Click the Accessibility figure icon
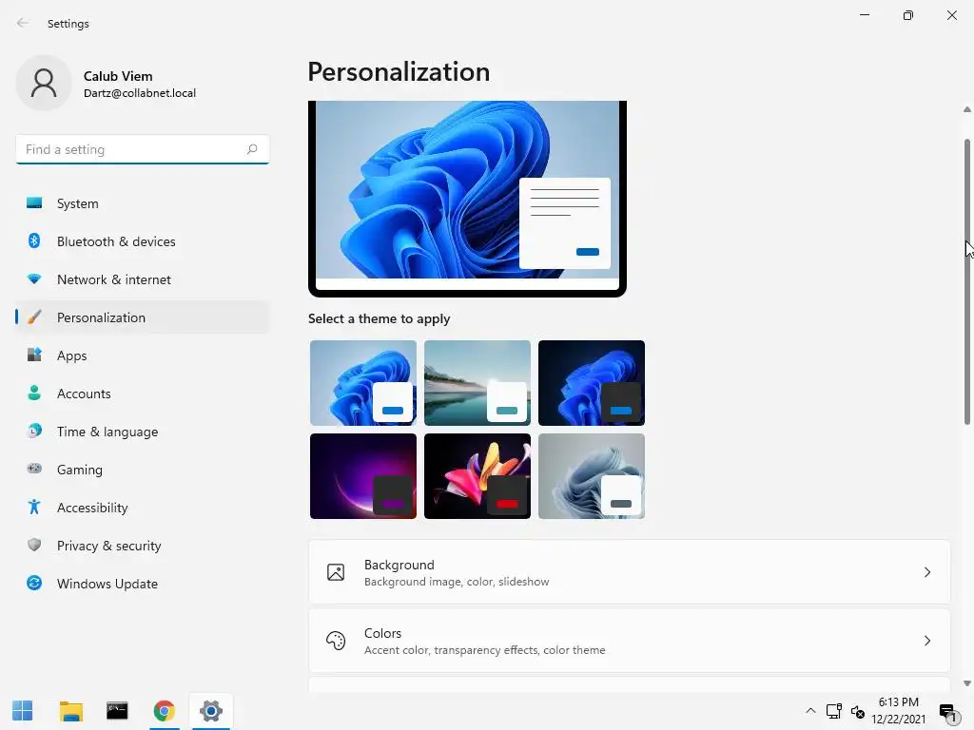 tap(34, 508)
